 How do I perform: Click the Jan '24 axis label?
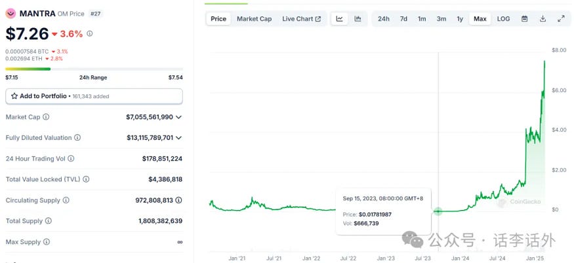point(460,258)
